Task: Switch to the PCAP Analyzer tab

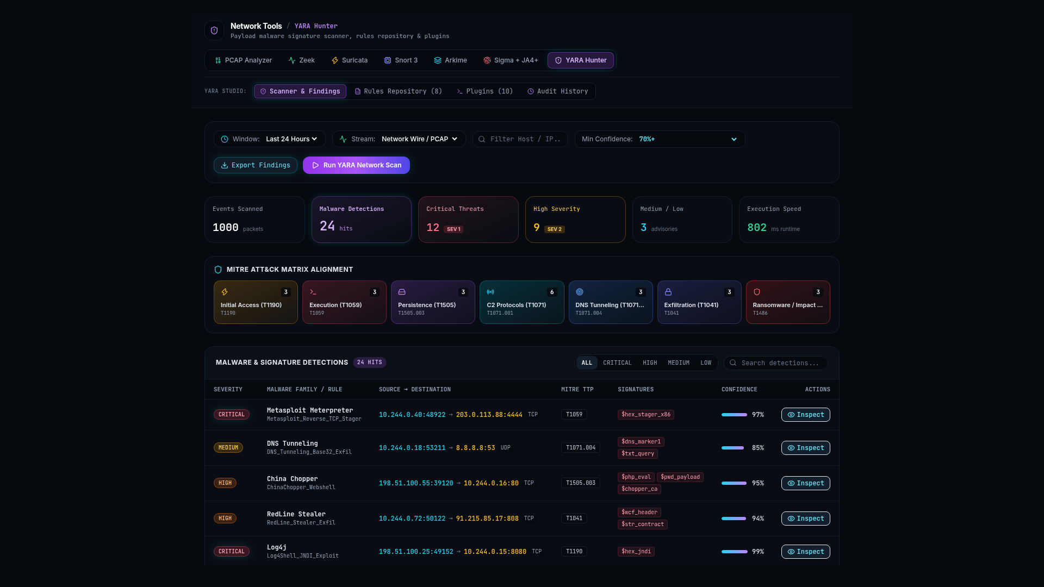Action: point(244,60)
